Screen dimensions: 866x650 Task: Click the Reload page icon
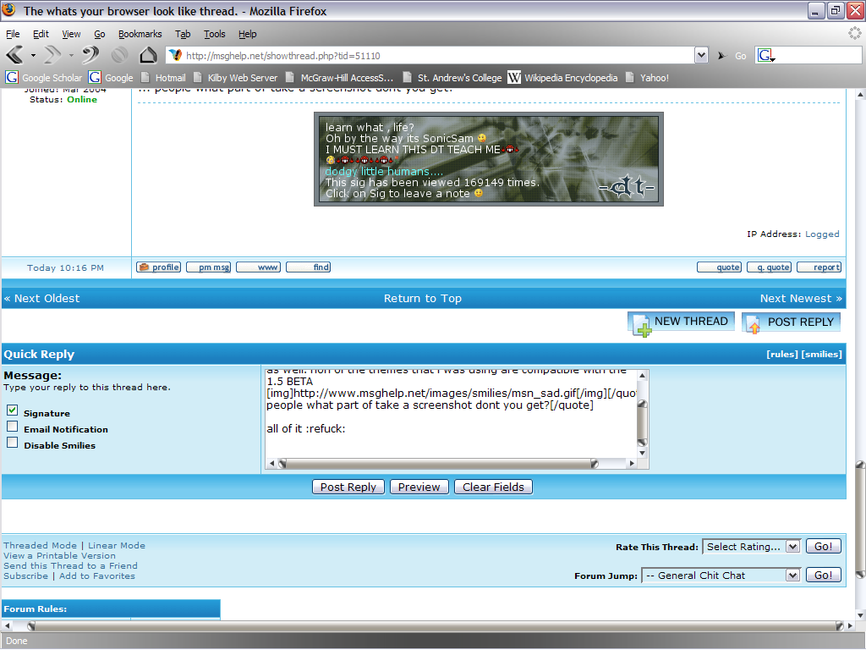[x=90, y=55]
